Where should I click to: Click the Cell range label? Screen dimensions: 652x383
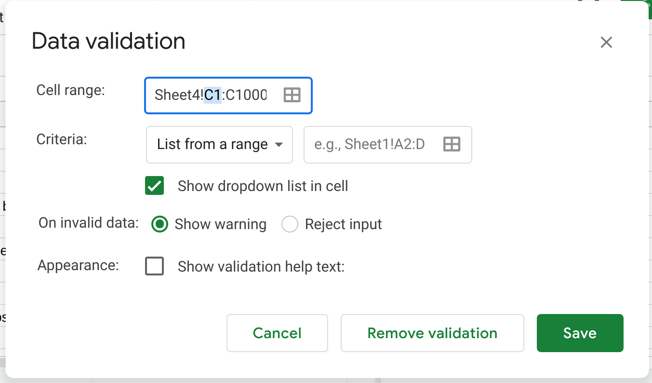[71, 90]
